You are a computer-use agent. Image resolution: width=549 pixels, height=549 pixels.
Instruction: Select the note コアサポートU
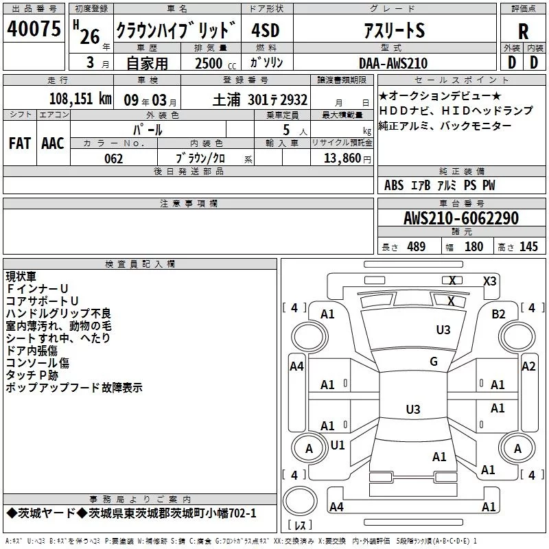42,301
